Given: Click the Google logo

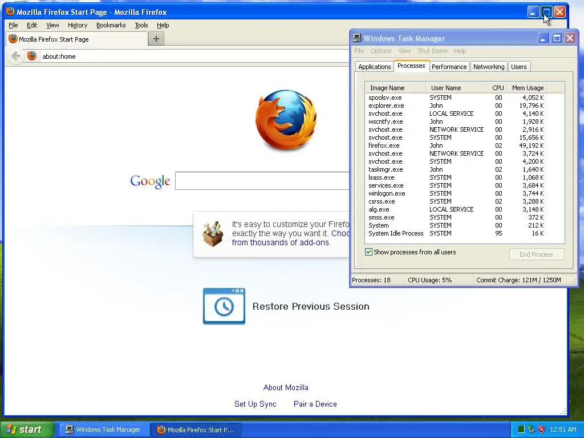Looking at the screenshot, I should pyautogui.click(x=150, y=181).
